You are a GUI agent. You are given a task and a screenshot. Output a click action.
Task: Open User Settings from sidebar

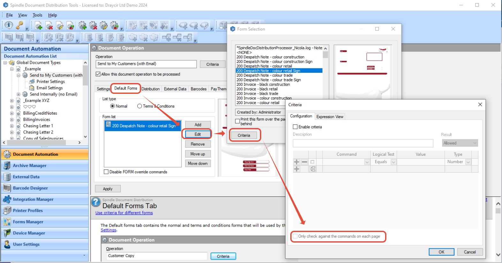click(x=45, y=244)
